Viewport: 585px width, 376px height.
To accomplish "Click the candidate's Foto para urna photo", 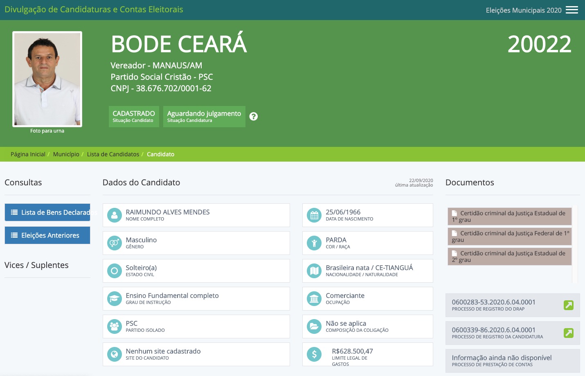I will click(x=47, y=79).
